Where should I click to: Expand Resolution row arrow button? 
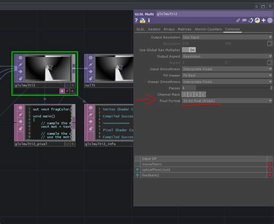pos(269,43)
